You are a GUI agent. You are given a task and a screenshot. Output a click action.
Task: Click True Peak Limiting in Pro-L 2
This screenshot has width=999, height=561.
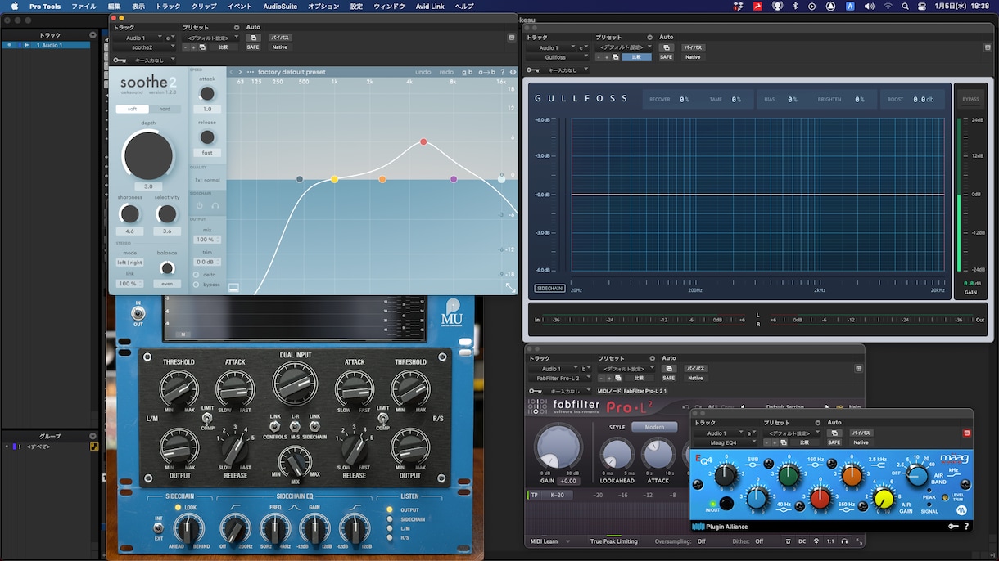[614, 541]
